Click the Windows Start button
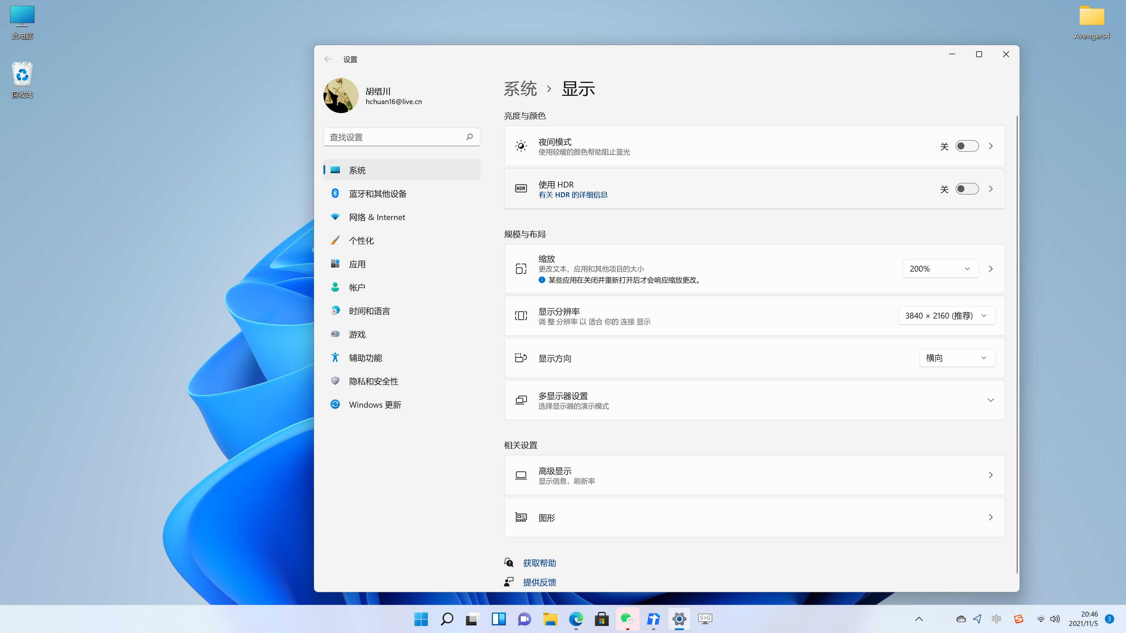 tap(421, 619)
